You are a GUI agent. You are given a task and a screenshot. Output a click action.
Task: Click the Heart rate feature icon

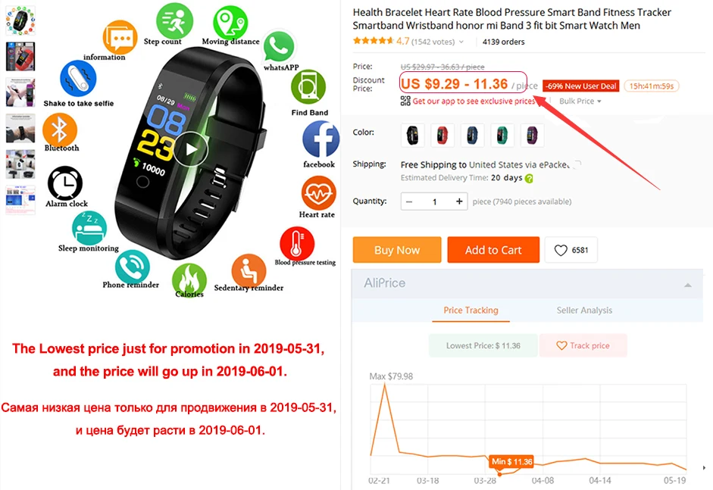click(318, 194)
